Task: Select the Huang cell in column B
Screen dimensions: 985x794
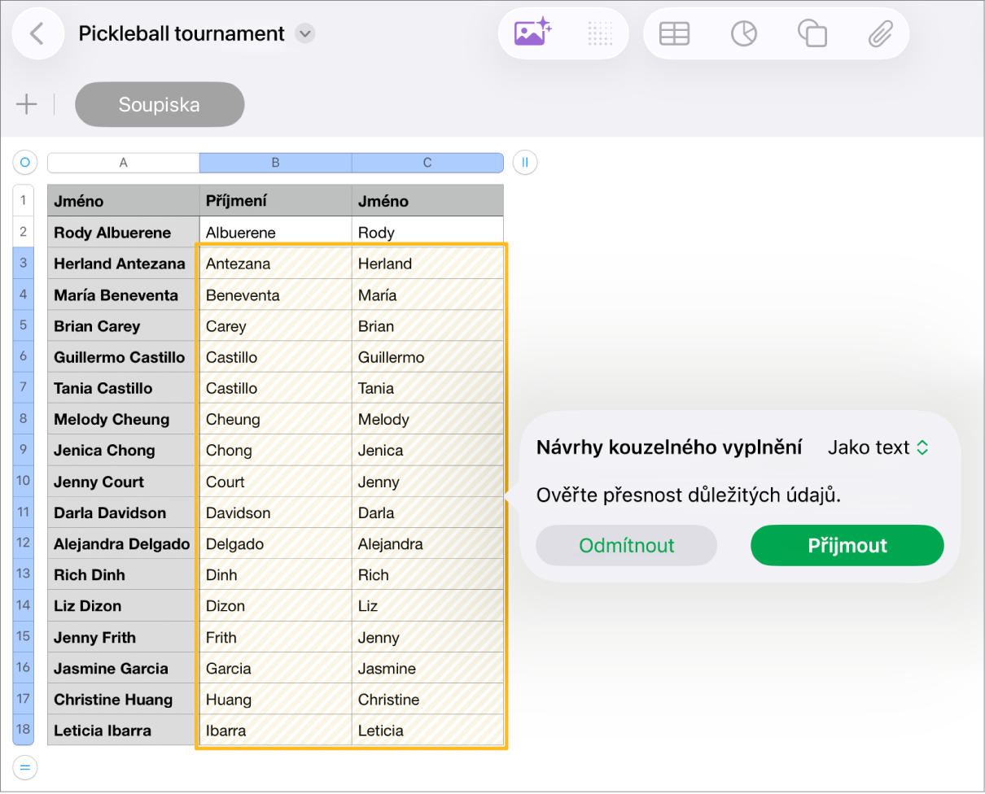Action: click(275, 700)
